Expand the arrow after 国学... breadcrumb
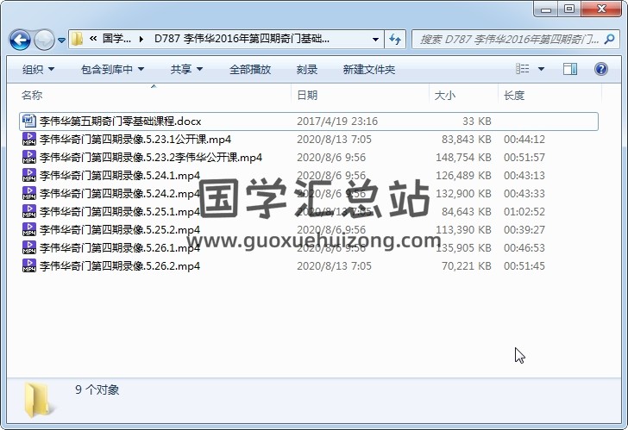 click(x=141, y=39)
